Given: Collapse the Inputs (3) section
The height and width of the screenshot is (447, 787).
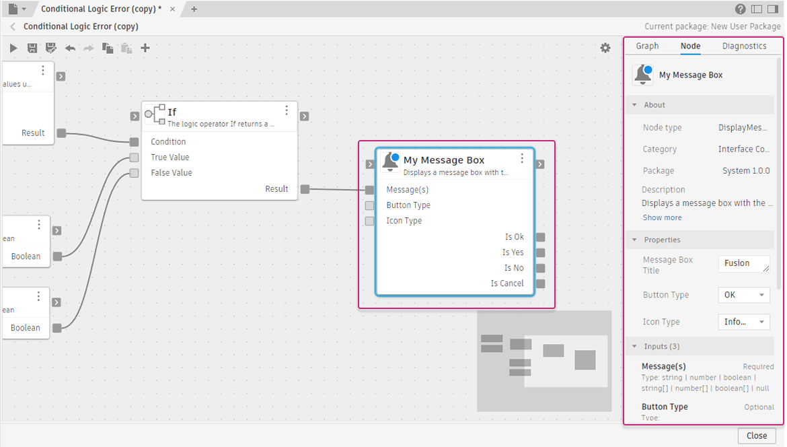Looking at the screenshot, I should coord(634,347).
